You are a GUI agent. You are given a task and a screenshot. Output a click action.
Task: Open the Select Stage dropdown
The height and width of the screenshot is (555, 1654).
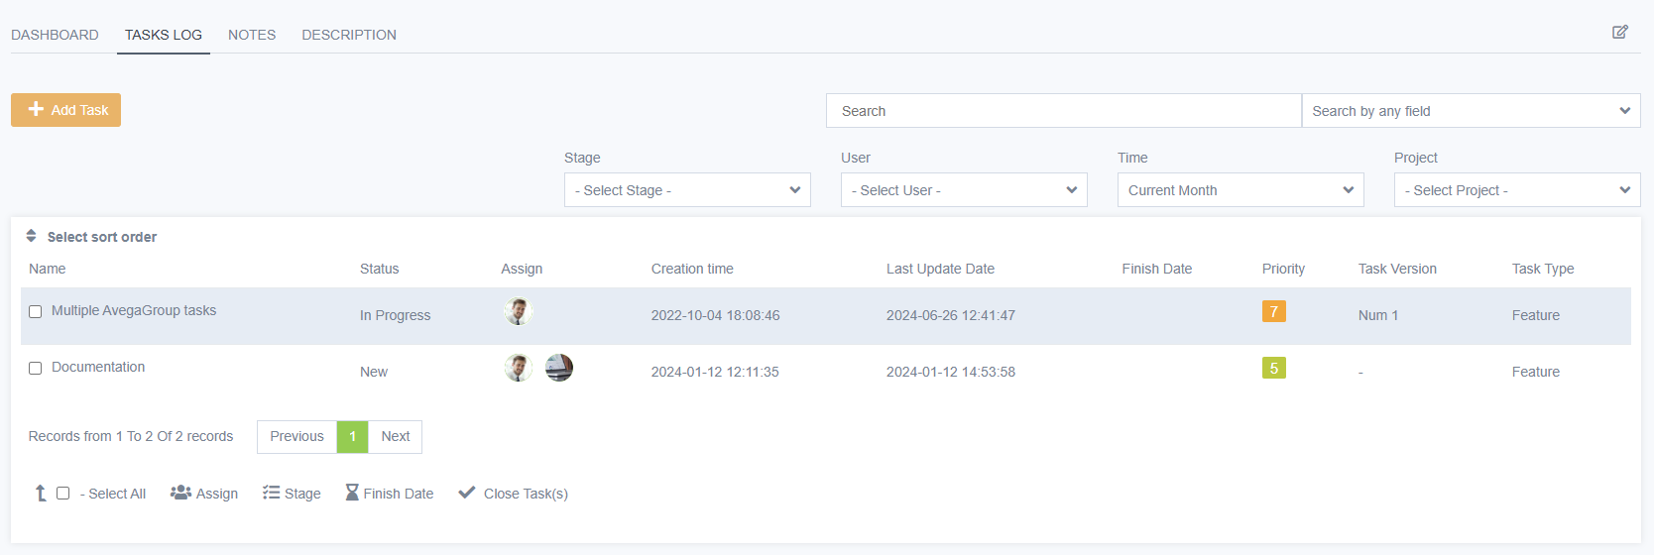[x=687, y=190]
